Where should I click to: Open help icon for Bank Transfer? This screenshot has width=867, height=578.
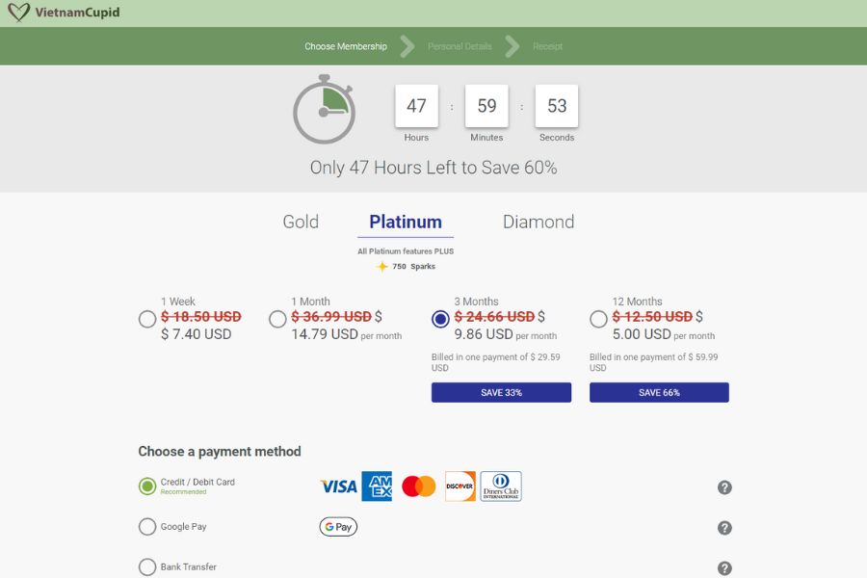[x=724, y=568]
